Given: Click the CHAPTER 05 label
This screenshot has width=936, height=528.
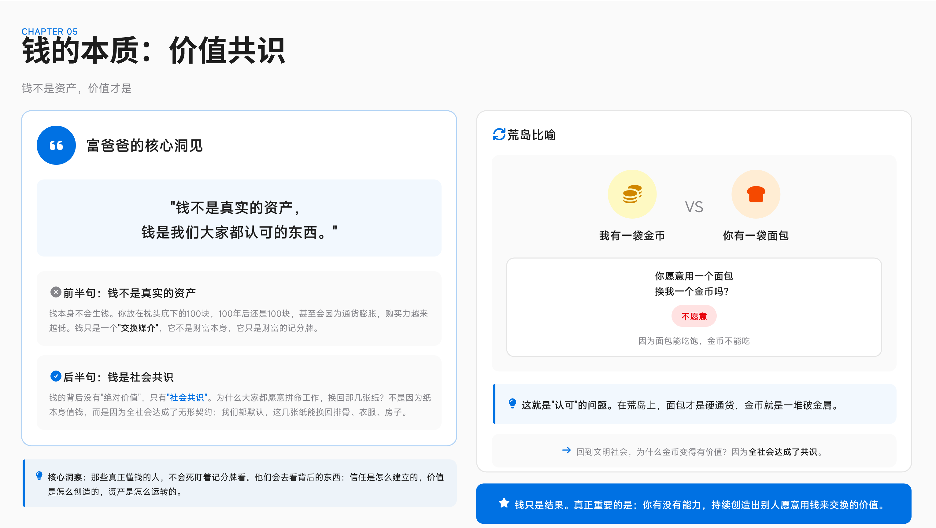Looking at the screenshot, I should pos(50,31).
